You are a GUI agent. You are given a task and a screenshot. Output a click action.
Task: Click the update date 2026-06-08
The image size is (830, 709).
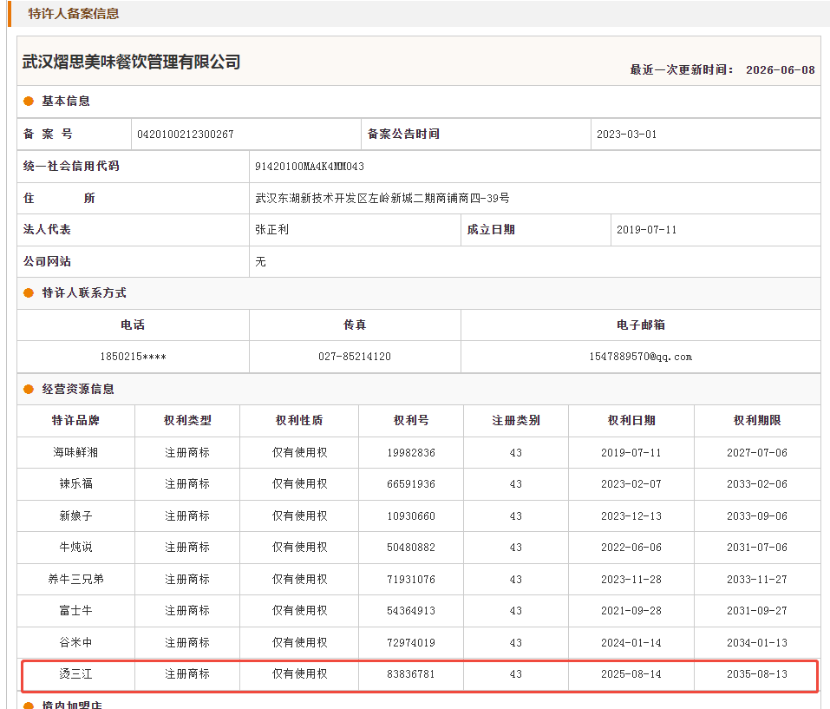781,70
